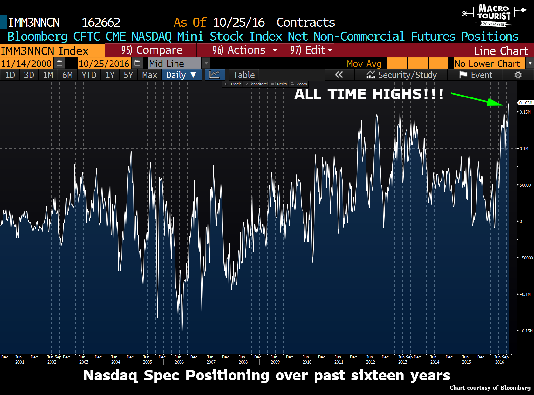
Task: Expand the No Lower Chart dropdown
Action: tap(530, 63)
